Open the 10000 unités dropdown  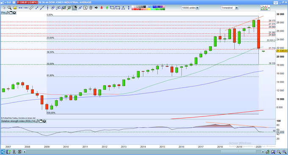click(x=197, y=8)
